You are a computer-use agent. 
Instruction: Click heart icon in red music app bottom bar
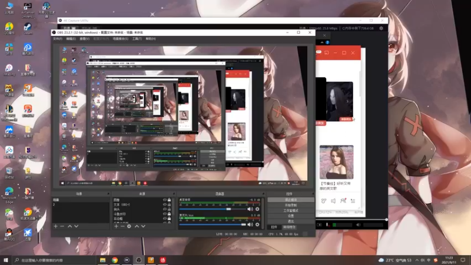coord(323,201)
